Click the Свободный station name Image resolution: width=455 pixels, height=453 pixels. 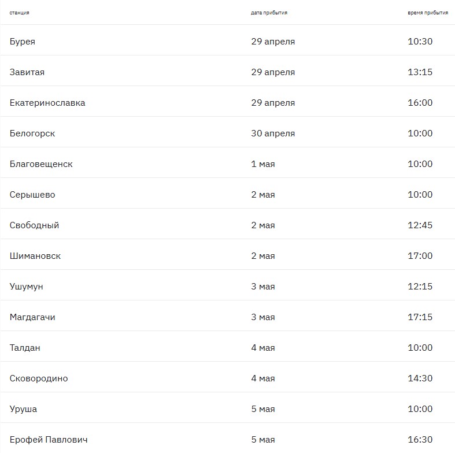[34, 225]
